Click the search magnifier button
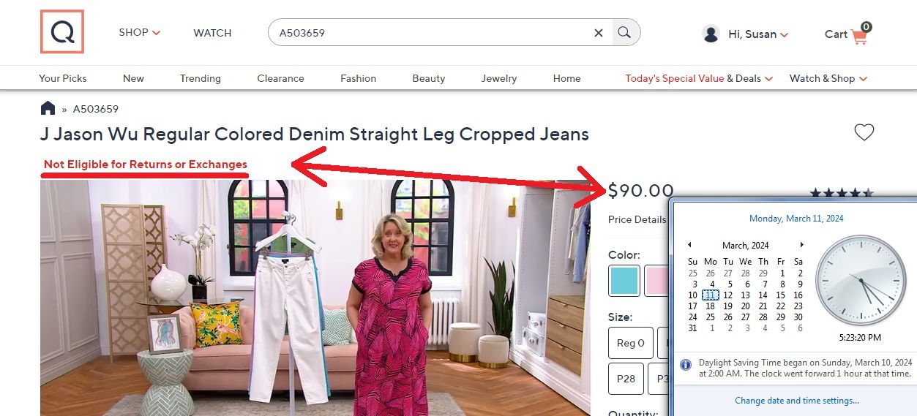This screenshot has width=917, height=416. tap(624, 32)
